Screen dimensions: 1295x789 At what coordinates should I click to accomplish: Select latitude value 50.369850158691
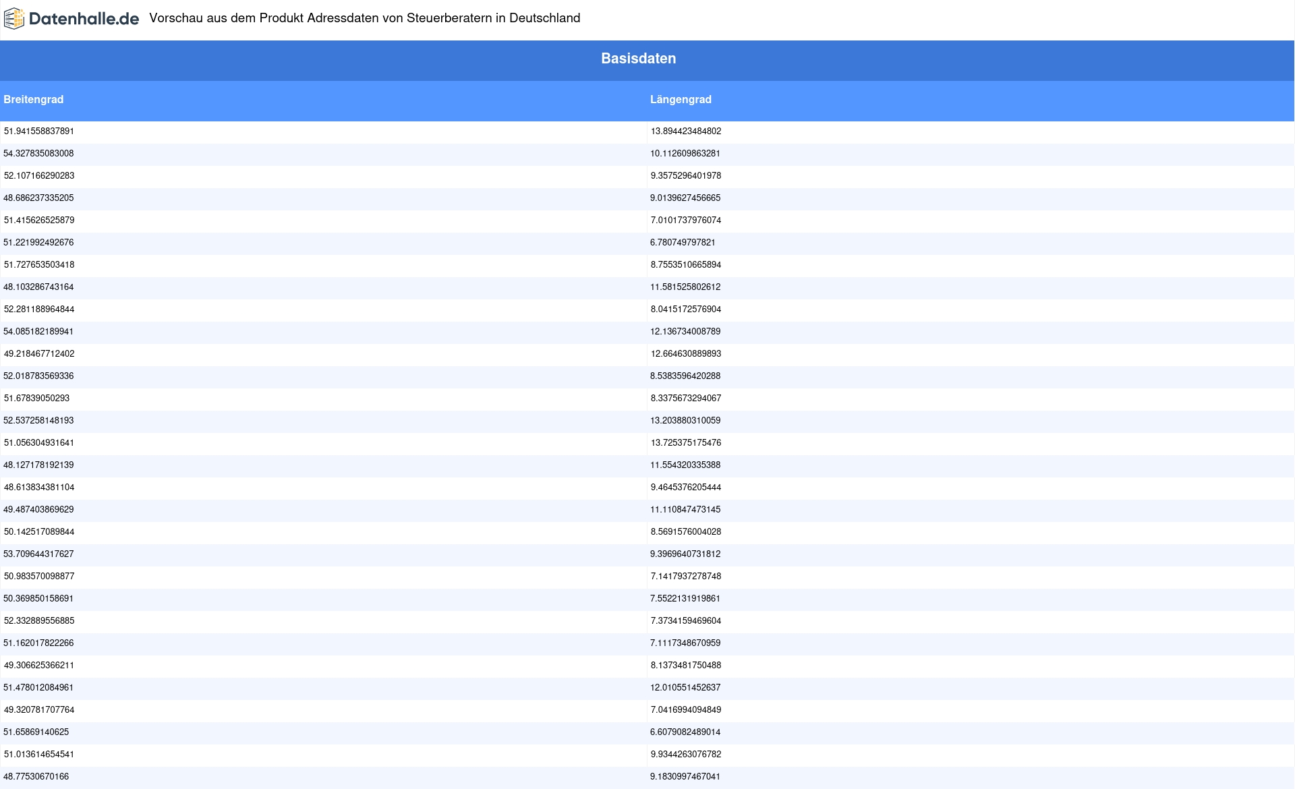38,599
